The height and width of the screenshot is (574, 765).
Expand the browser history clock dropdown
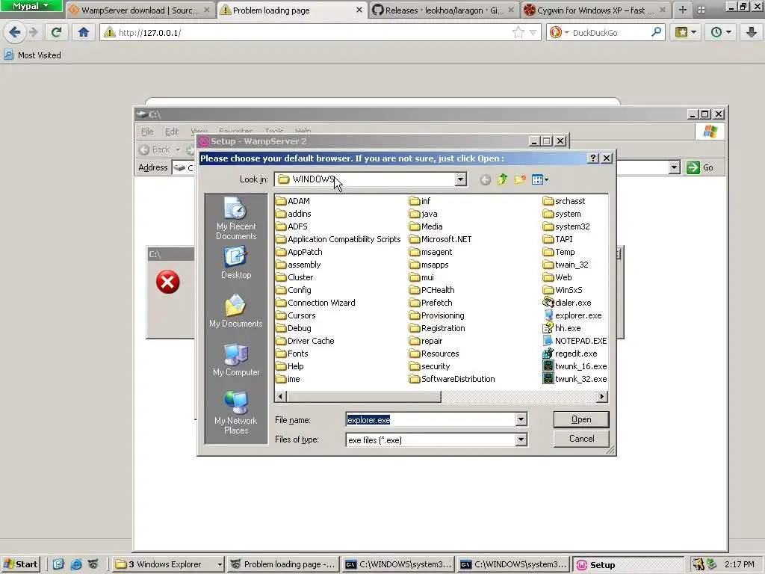point(721,33)
